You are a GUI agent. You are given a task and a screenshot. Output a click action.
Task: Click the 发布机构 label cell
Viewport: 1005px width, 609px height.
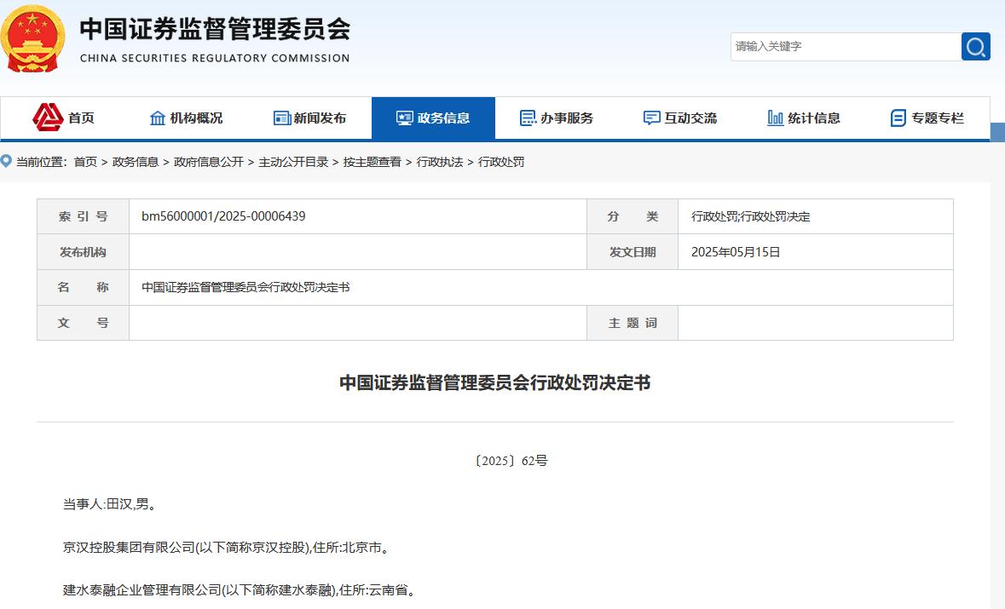pos(84,251)
